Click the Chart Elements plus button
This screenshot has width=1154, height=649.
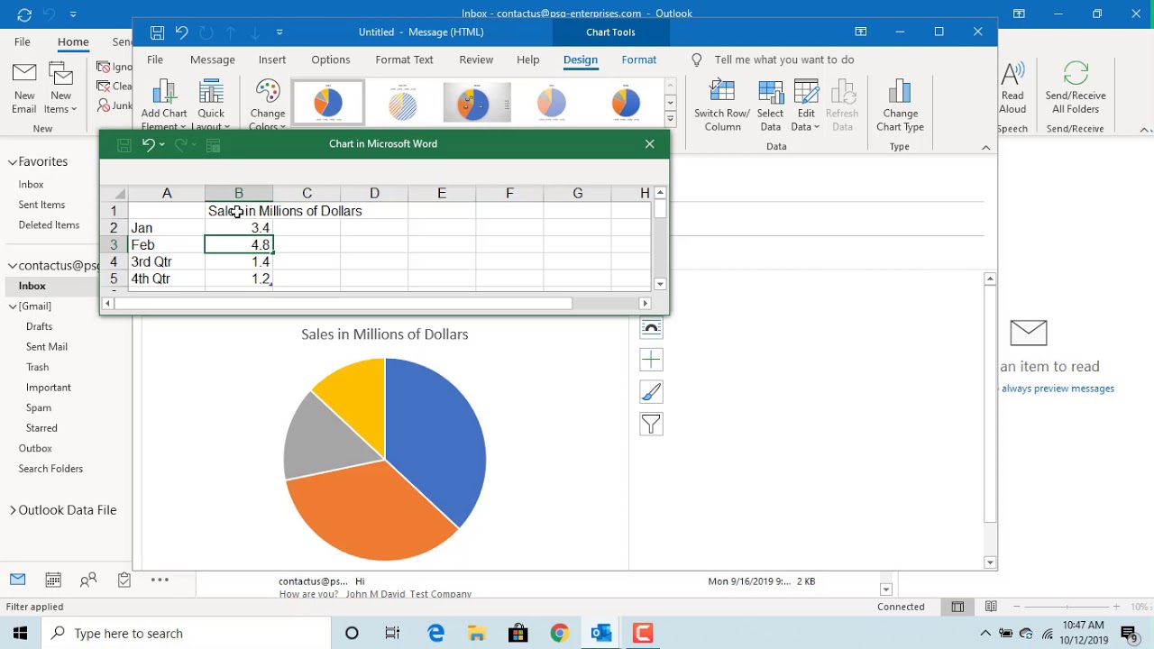point(651,360)
